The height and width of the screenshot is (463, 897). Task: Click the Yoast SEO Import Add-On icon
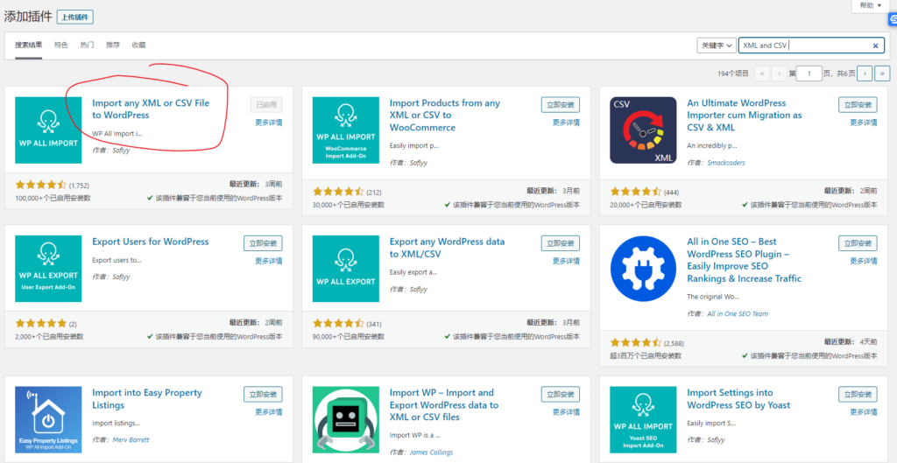[643, 418]
